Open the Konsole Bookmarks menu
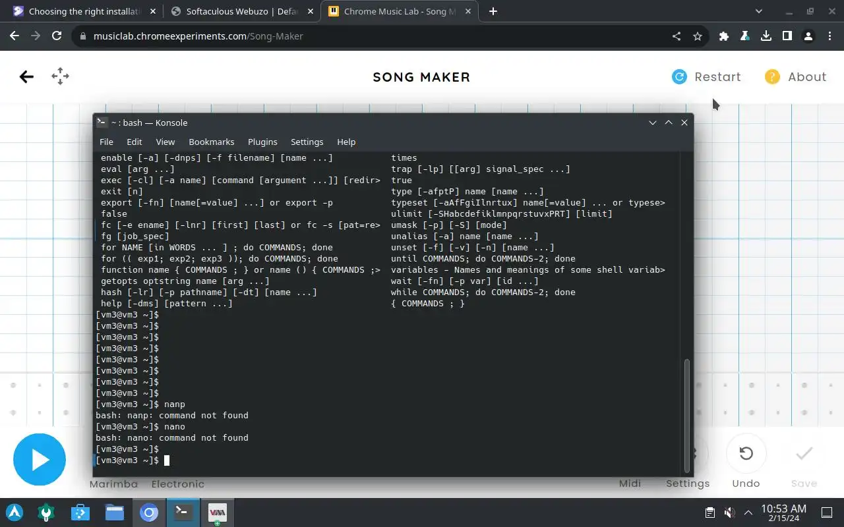The image size is (844, 527). (212, 142)
